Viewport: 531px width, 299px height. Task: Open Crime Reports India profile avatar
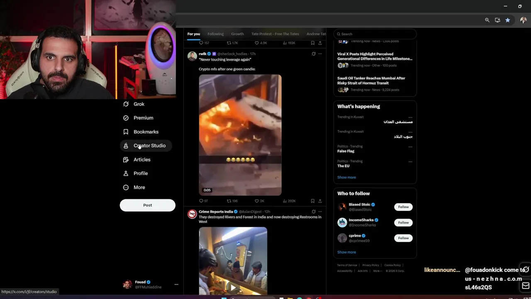192,214
